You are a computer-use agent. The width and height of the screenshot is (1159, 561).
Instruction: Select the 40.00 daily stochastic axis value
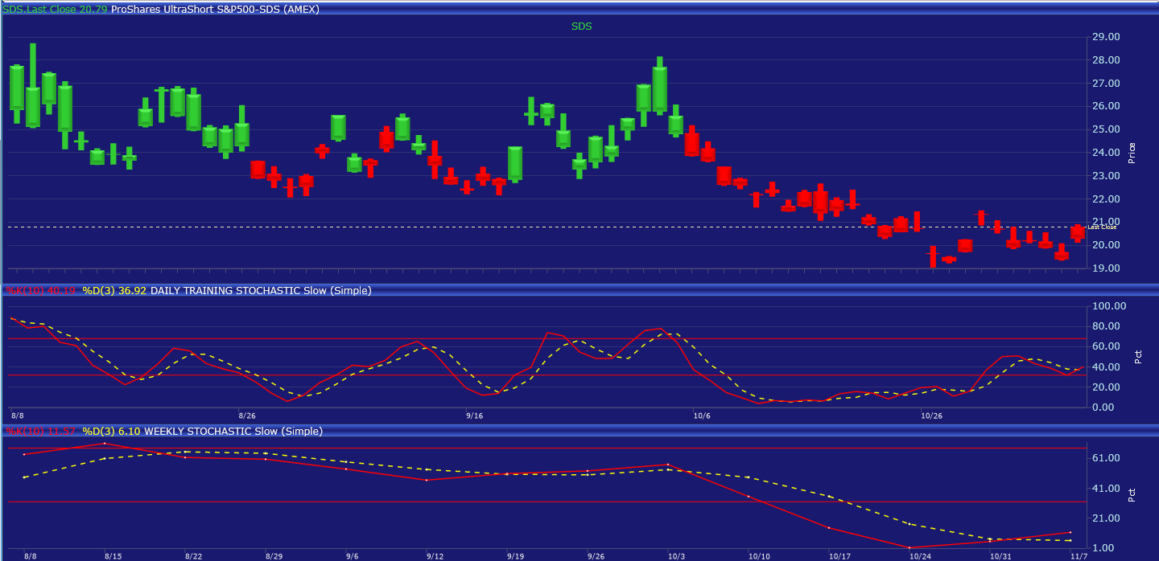1104,367
